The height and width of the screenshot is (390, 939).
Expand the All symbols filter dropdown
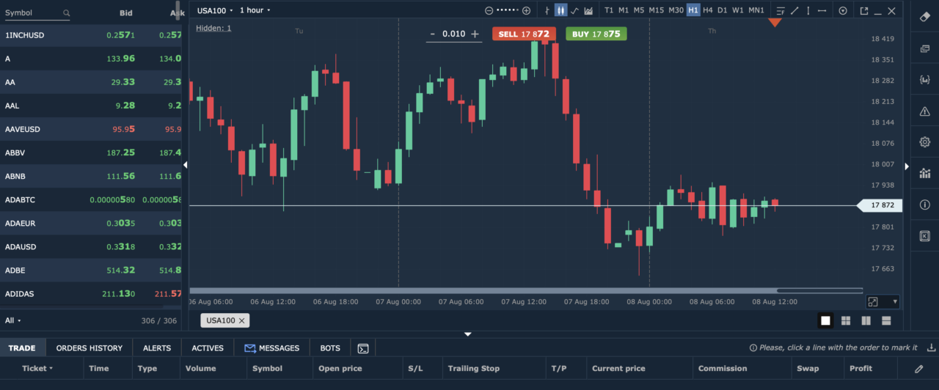tap(13, 320)
